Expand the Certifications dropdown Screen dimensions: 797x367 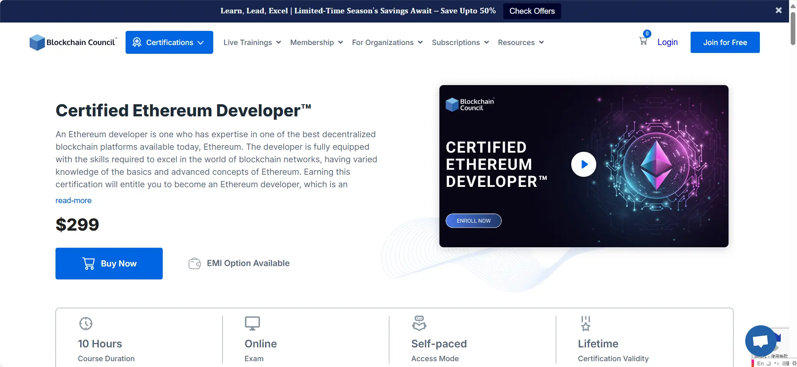[x=169, y=42]
